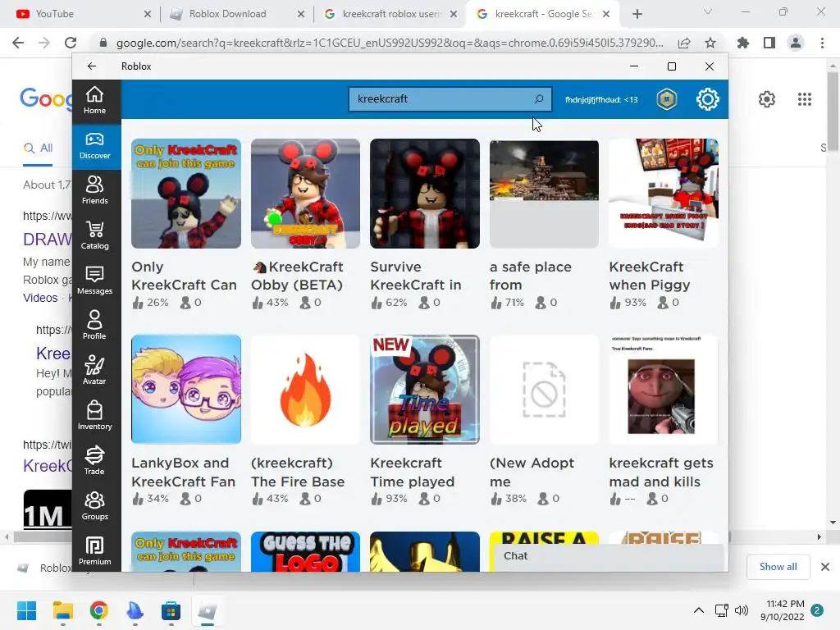Click the share page icon in address bar
This screenshot has height=630, width=840.
click(684, 43)
